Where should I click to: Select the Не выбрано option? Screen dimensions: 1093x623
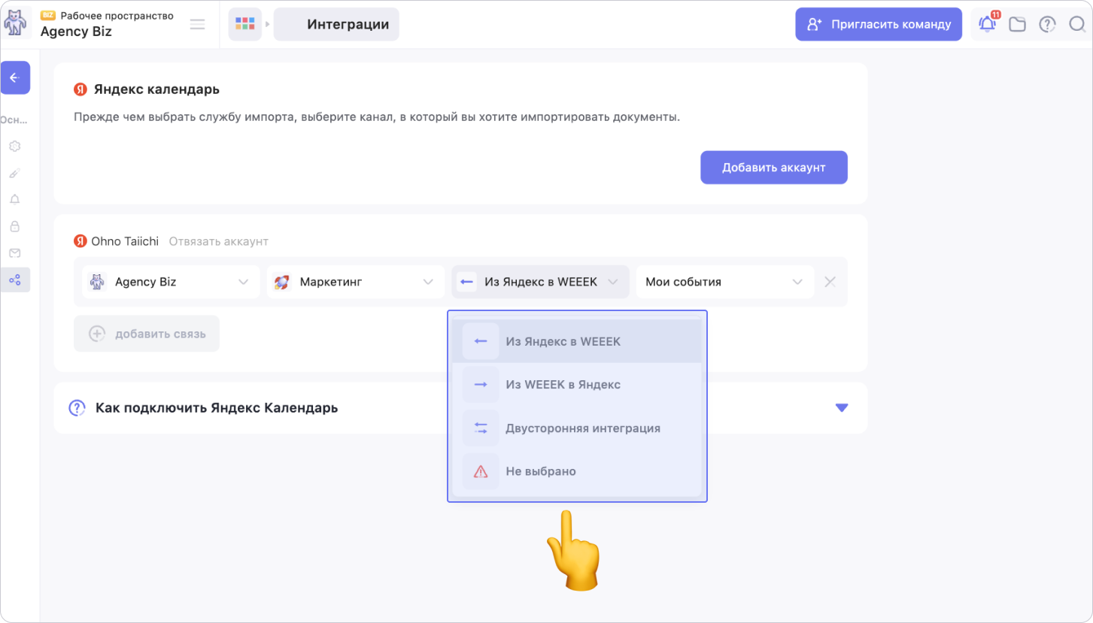coord(540,472)
